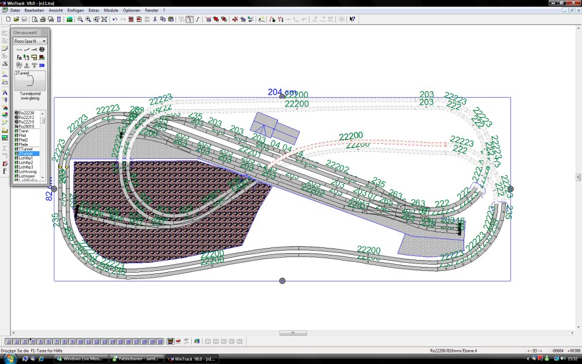Click the zoom in magnifier

pyautogui.click(x=88, y=19)
